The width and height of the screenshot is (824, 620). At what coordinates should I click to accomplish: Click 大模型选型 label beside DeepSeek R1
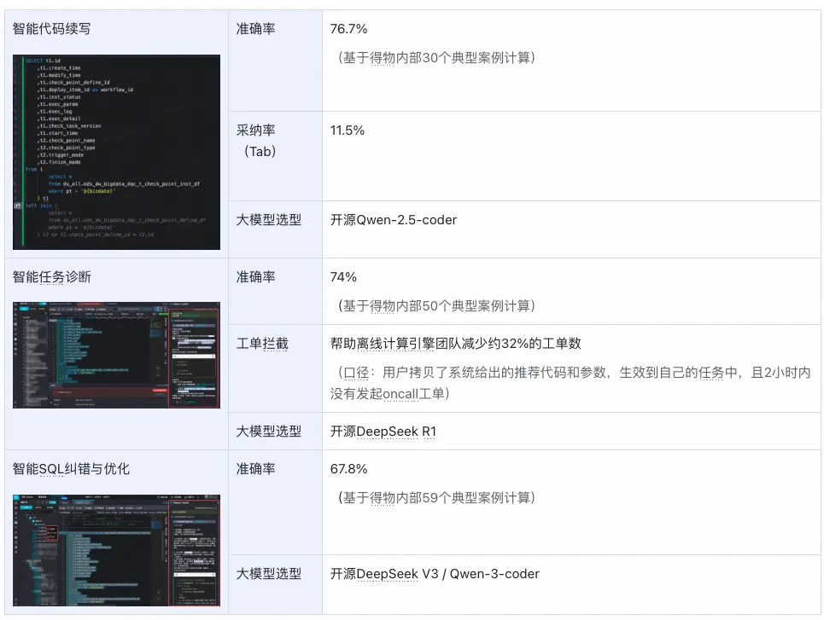[x=268, y=432]
